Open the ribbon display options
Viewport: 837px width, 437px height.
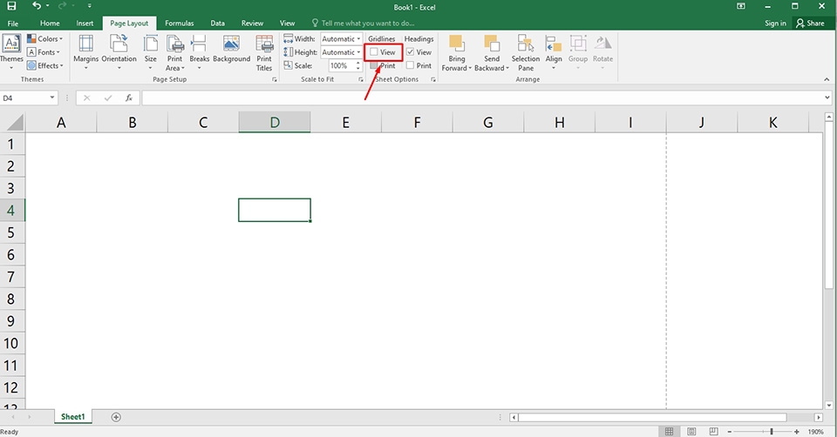click(x=740, y=6)
